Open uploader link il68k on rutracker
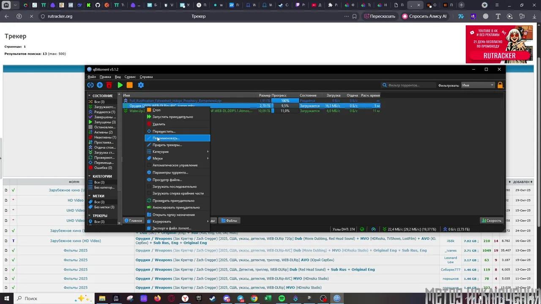This screenshot has width=541, height=304. click(x=451, y=241)
